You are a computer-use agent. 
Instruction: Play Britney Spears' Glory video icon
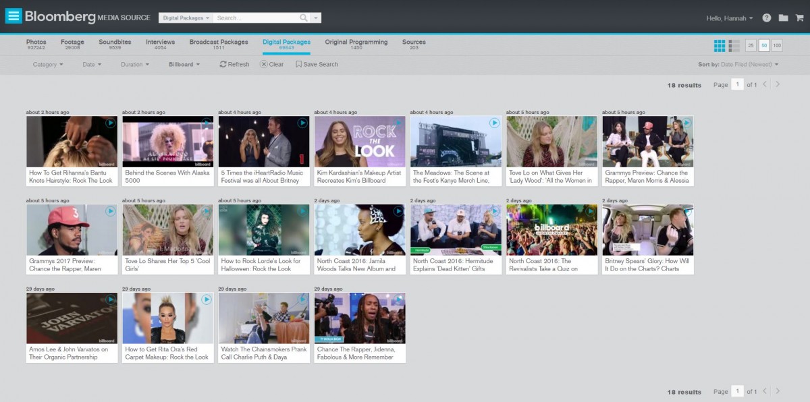[x=686, y=211]
